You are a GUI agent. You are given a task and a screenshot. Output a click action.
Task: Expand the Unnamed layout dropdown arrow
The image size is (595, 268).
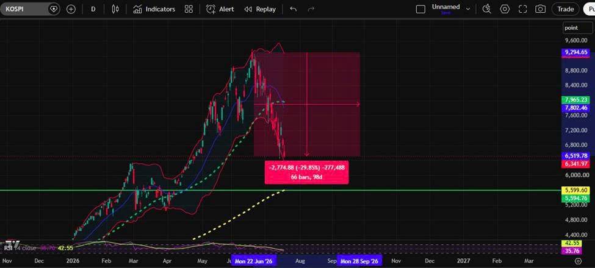point(468,9)
